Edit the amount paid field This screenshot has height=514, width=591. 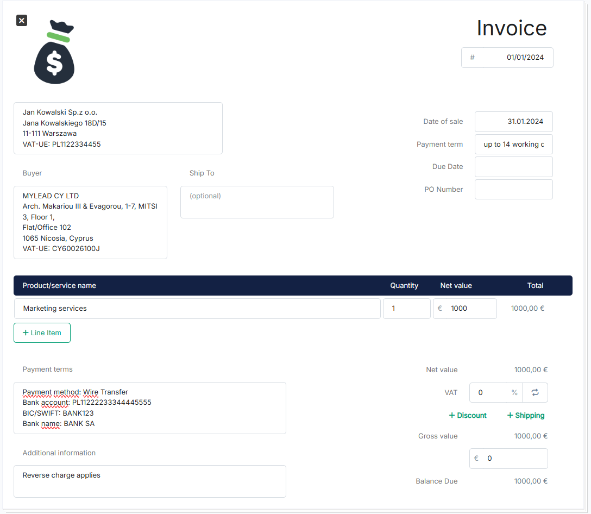coord(513,459)
